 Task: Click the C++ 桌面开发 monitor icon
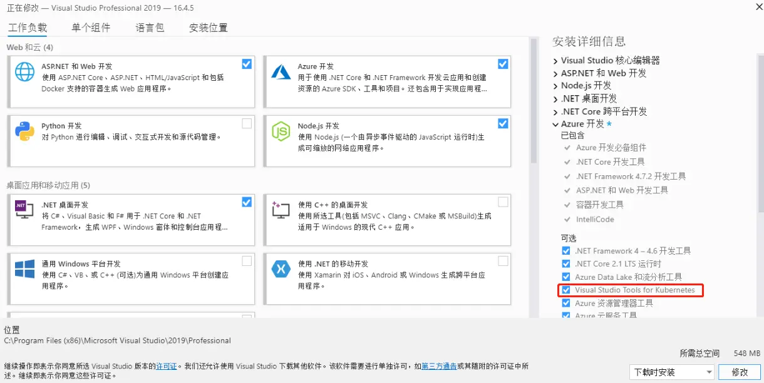pos(281,210)
